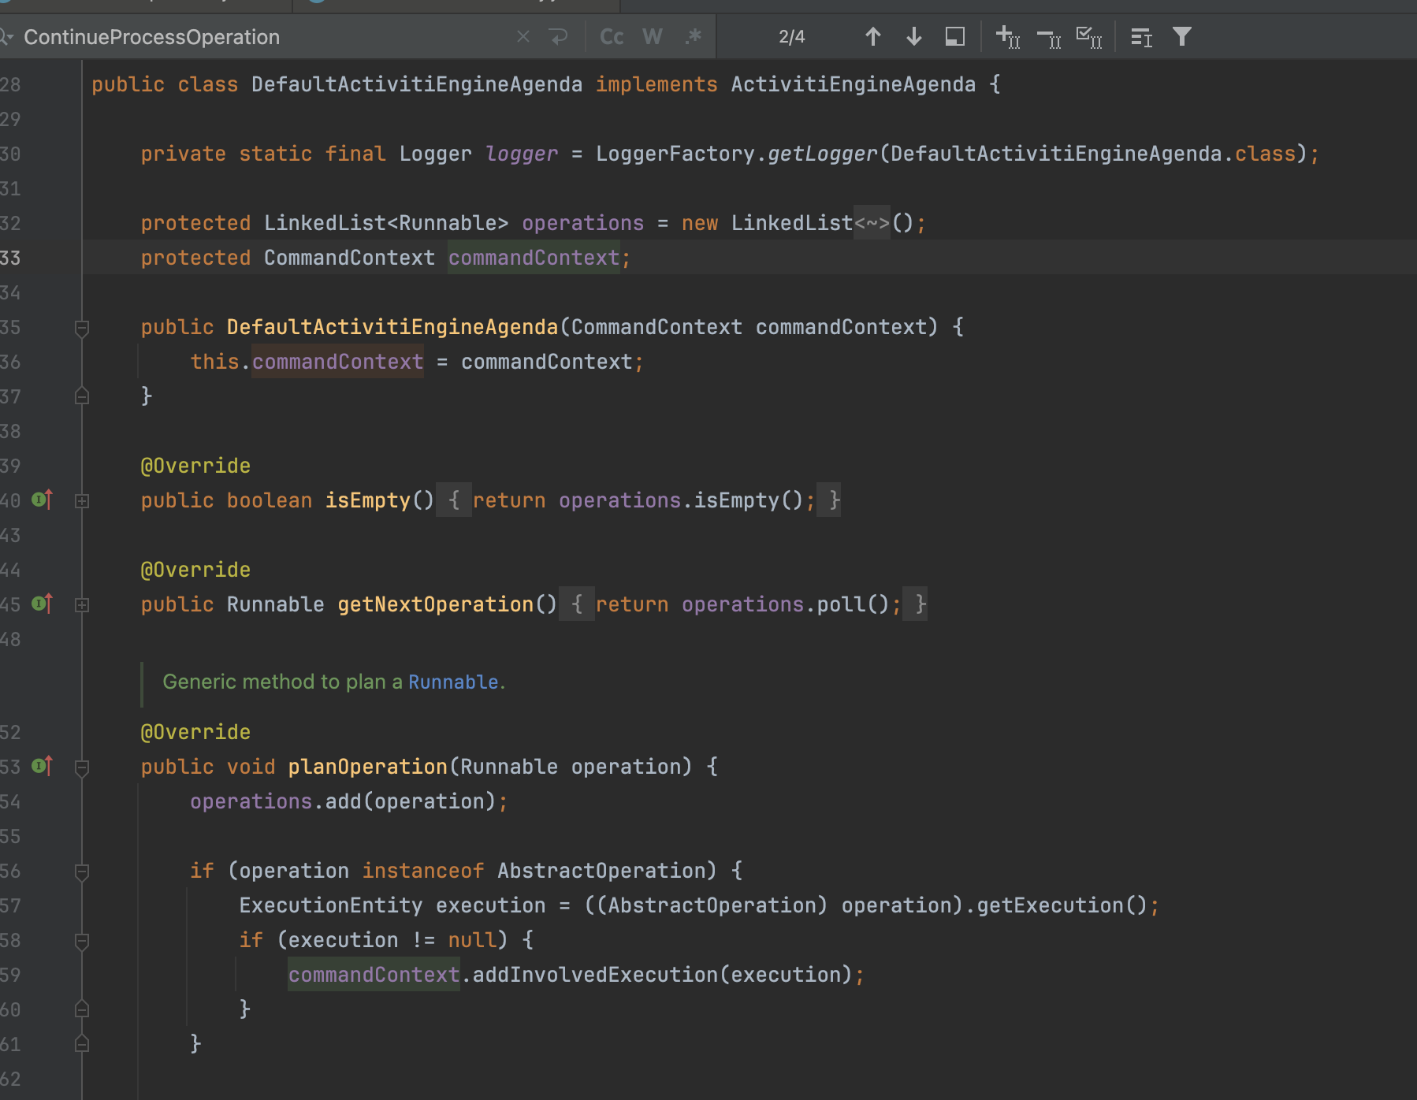1417x1100 pixels.
Task: Jump to next search occurrence arrow
Action: (x=913, y=37)
